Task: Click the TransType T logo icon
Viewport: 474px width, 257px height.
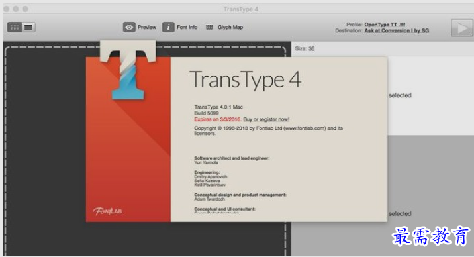Action: coord(128,70)
